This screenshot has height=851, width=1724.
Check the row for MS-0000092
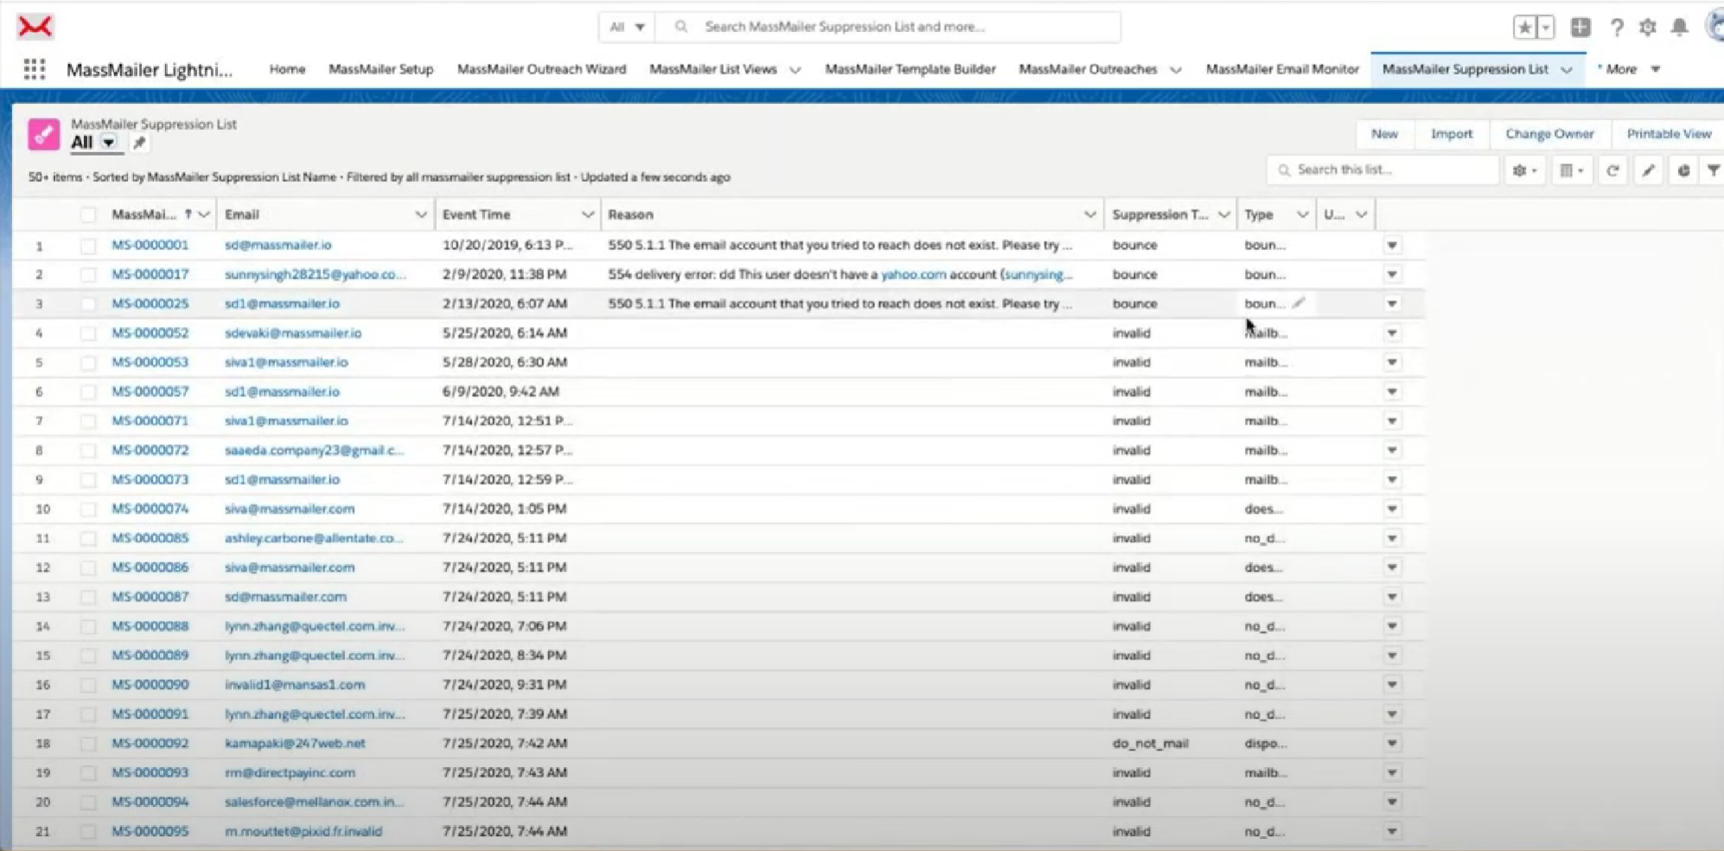click(x=88, y=744)
